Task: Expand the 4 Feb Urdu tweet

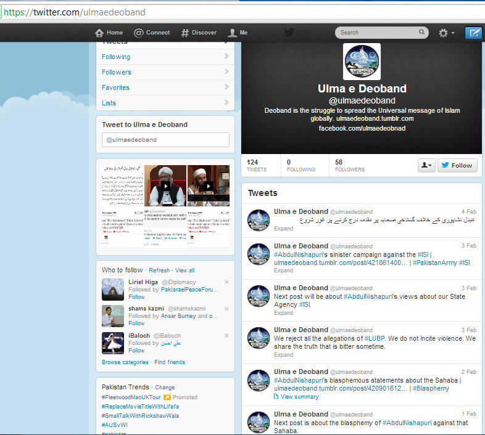Action: [x=283, y=229]
